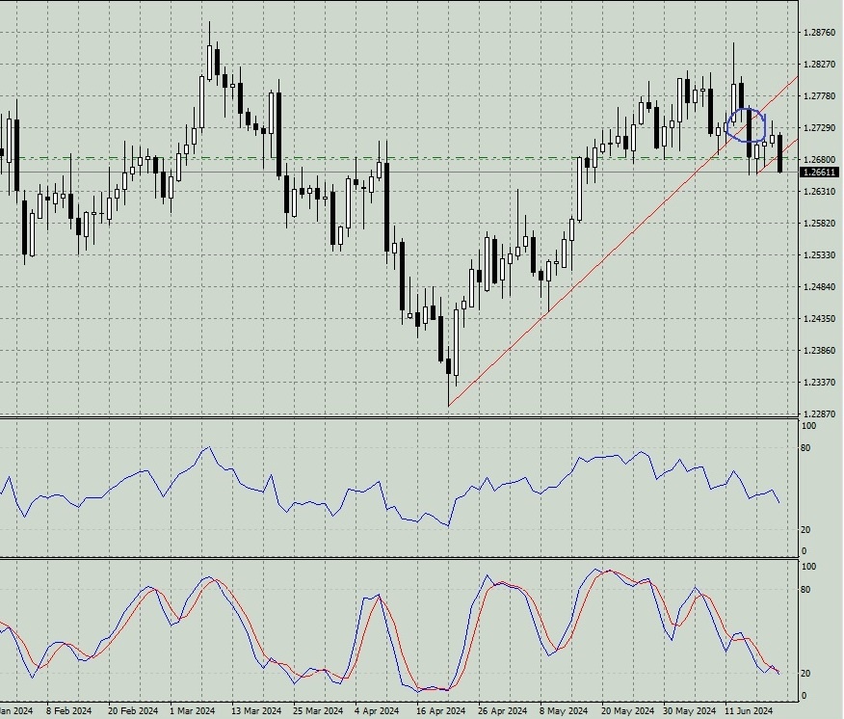Click the 1.26800 price axis label
Image resolution: width=844 pixels, height=719 pixels.
pos(820,160)
